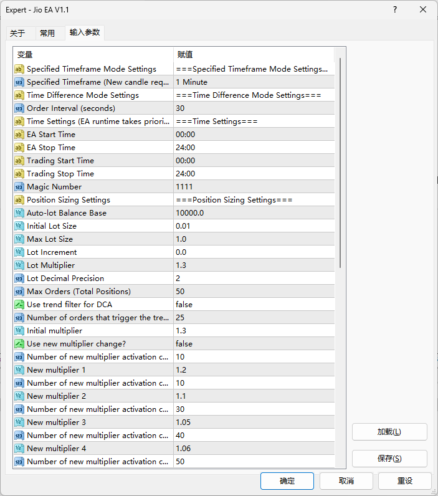The width and height of the screenshot is (438, 496).
Task: Click the 重设 button
Action: tap(404, 481)
